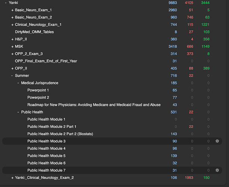Open the Powerpoint 2 deck
This screenshot has width=229, height=187.
tap(38, 98)
